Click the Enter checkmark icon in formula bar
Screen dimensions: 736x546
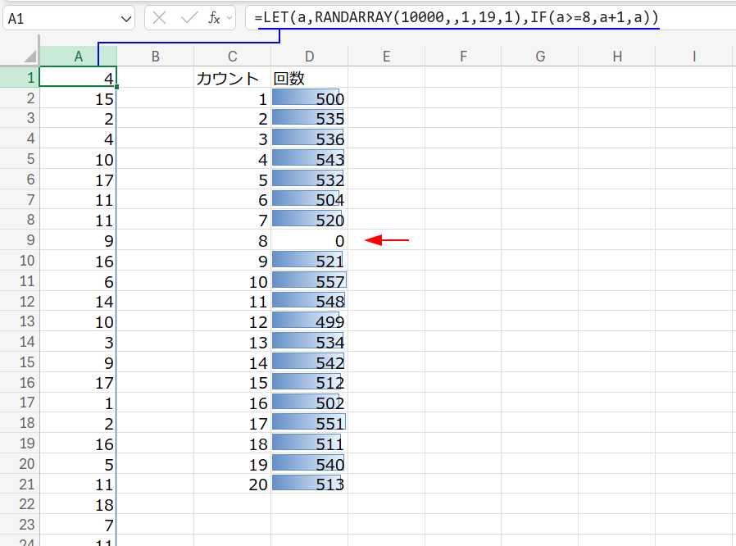pyautogui.click(x=189, y=18)
